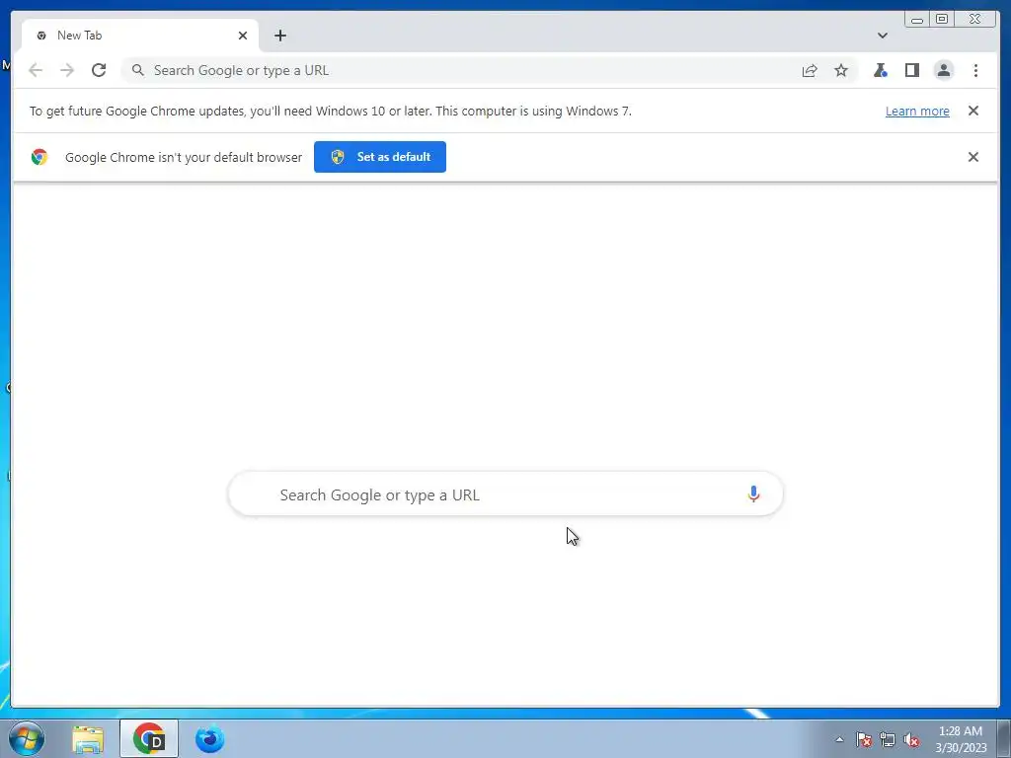Open the Action Center flag icon
This screenshot has width=1011, height=758.
click(864, 739)
